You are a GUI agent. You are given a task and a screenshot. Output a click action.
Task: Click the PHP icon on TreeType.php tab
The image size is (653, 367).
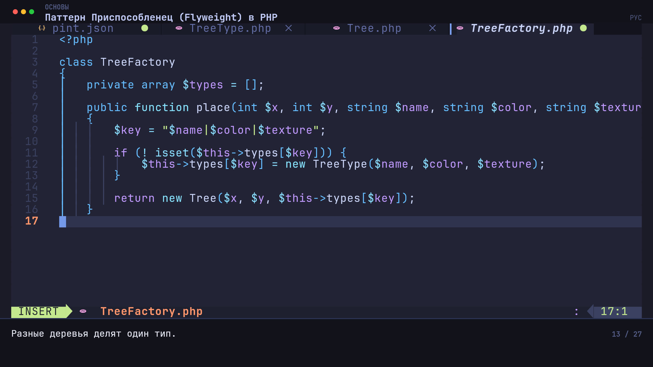click(179, 28)
